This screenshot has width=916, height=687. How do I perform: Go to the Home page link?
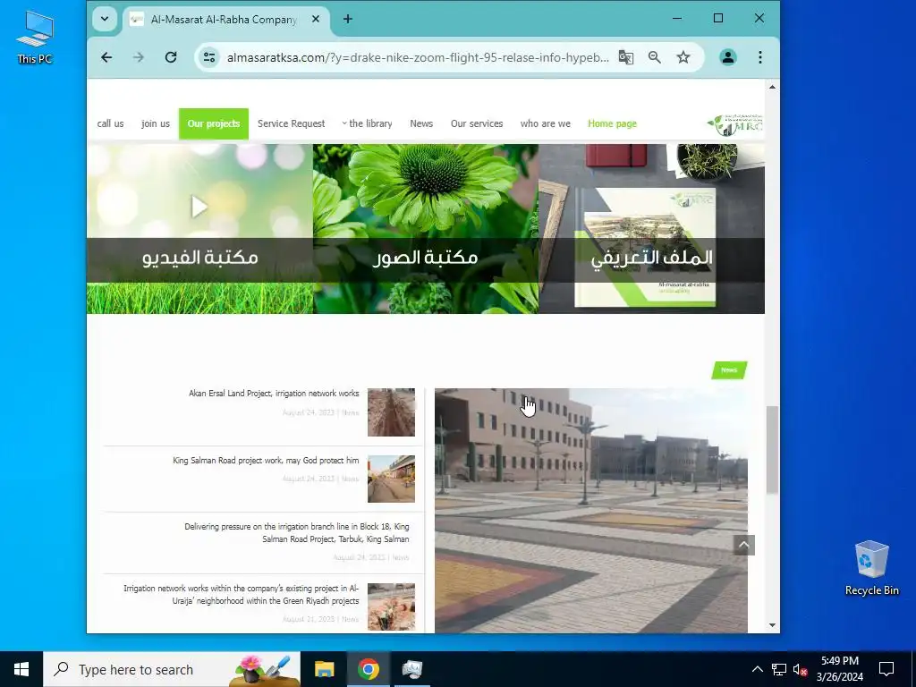pyautogui.click(x=612, y=123)
